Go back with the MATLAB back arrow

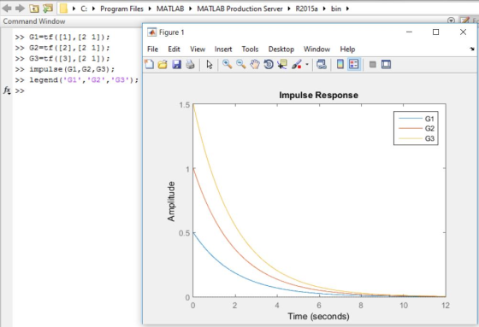coord(7,9)
